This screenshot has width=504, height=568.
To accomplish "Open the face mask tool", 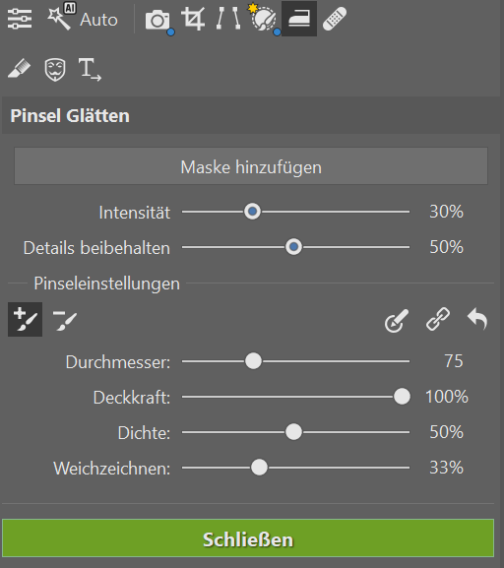I will 55,69.
